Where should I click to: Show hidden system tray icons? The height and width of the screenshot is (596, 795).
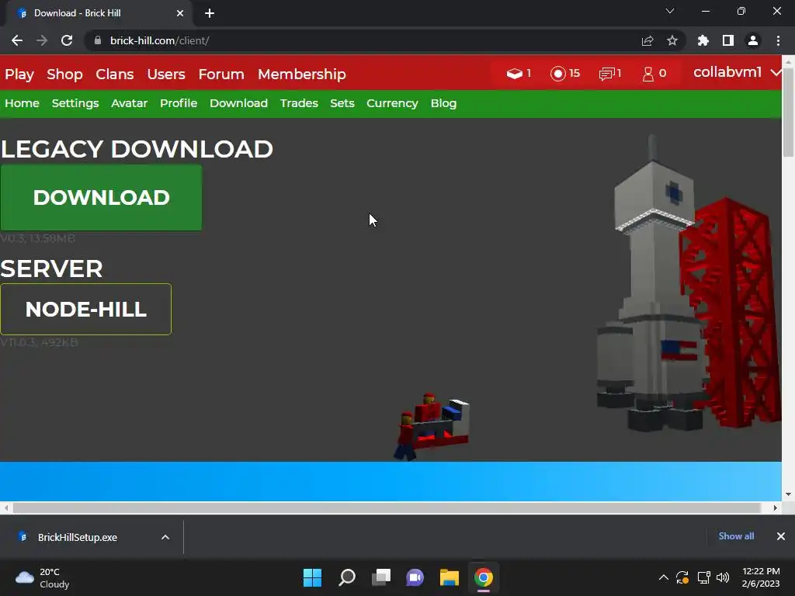[663, 577]
